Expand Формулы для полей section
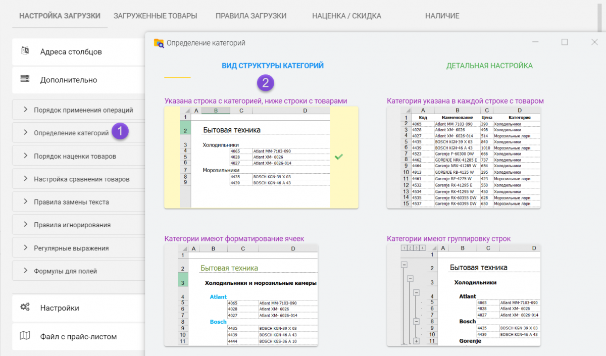 pos(25,271)
